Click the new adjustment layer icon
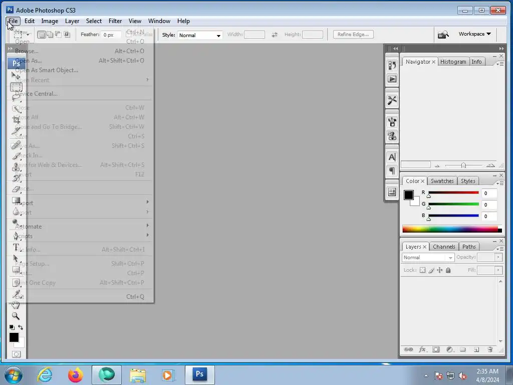 click(450, 349)
